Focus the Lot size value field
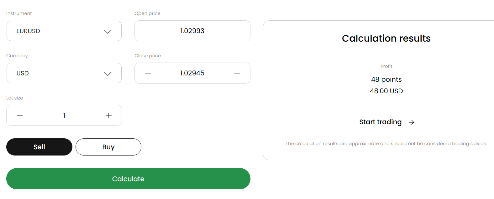 (x=64, y=115)
